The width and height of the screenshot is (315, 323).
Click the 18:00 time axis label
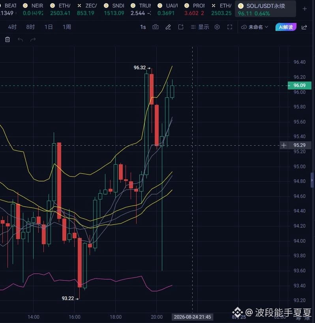click(x=116, y=317)
